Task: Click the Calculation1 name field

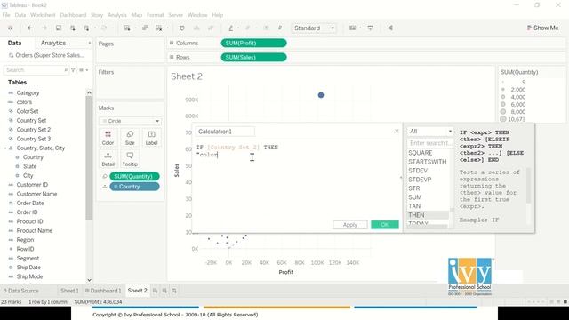Action: coord(225,132)
